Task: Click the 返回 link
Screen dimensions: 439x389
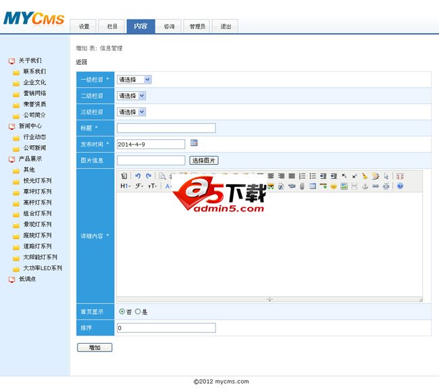Action: coord(81,62)
